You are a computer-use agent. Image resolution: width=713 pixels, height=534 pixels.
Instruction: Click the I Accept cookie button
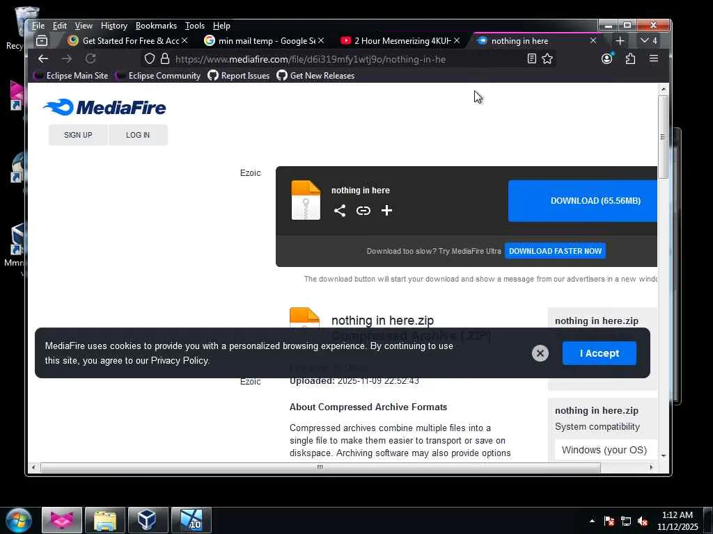tap(600, 353)
